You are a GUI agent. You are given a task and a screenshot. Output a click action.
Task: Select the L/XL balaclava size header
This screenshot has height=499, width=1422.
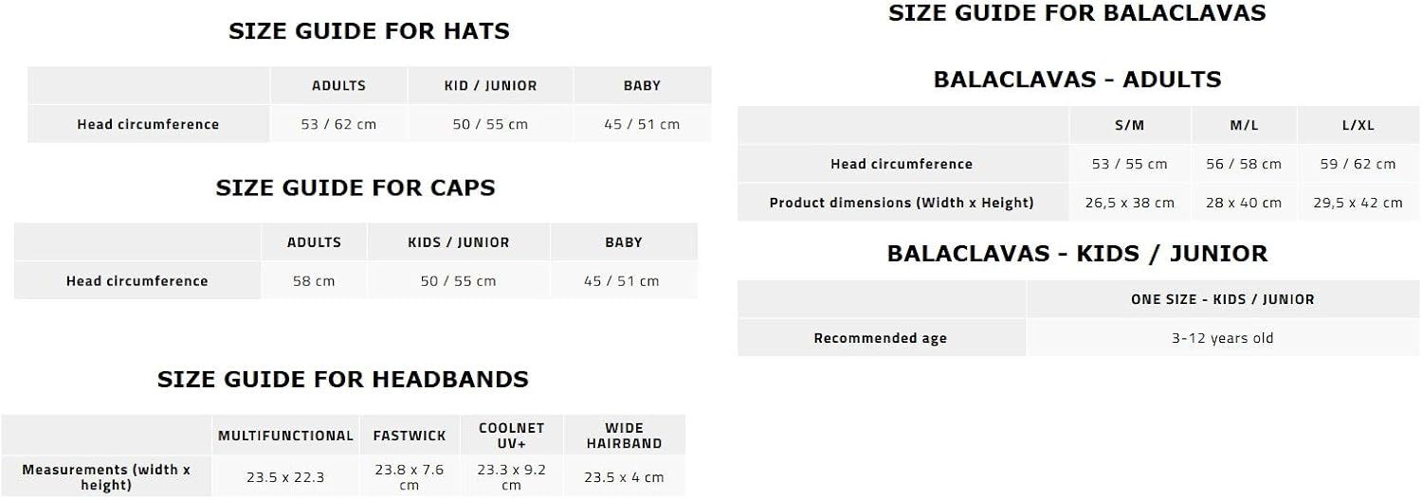1358,126
